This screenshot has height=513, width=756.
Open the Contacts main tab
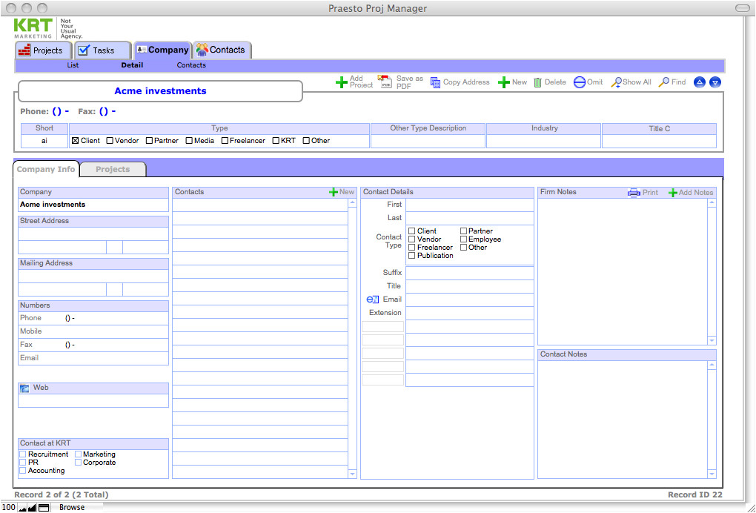[x=222, y=50]
